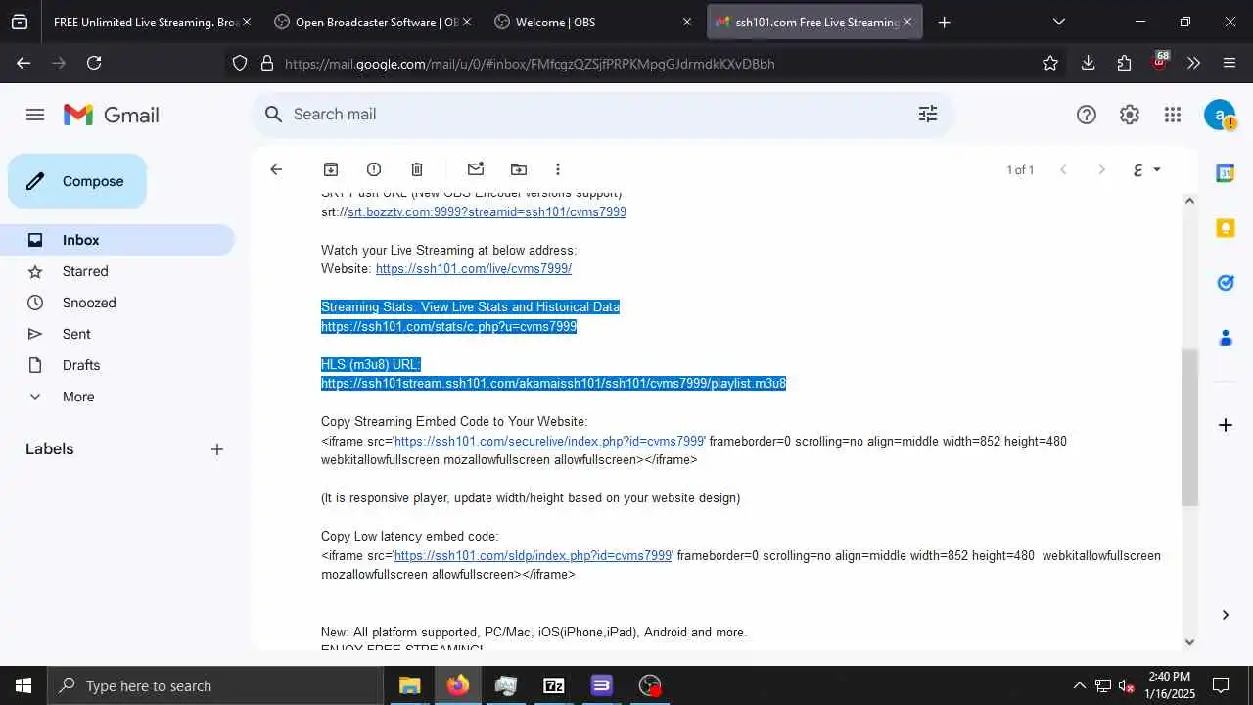Open OBS Studio from taskbar
The image size is (1253, 705).
[650, 685]
